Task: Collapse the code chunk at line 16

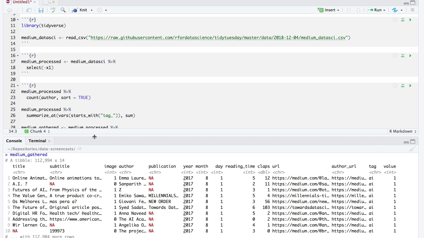Action: pos(18,56)
